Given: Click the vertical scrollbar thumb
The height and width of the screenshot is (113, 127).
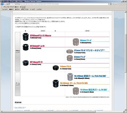Looking at the screenshot, I should click(126, 53).
